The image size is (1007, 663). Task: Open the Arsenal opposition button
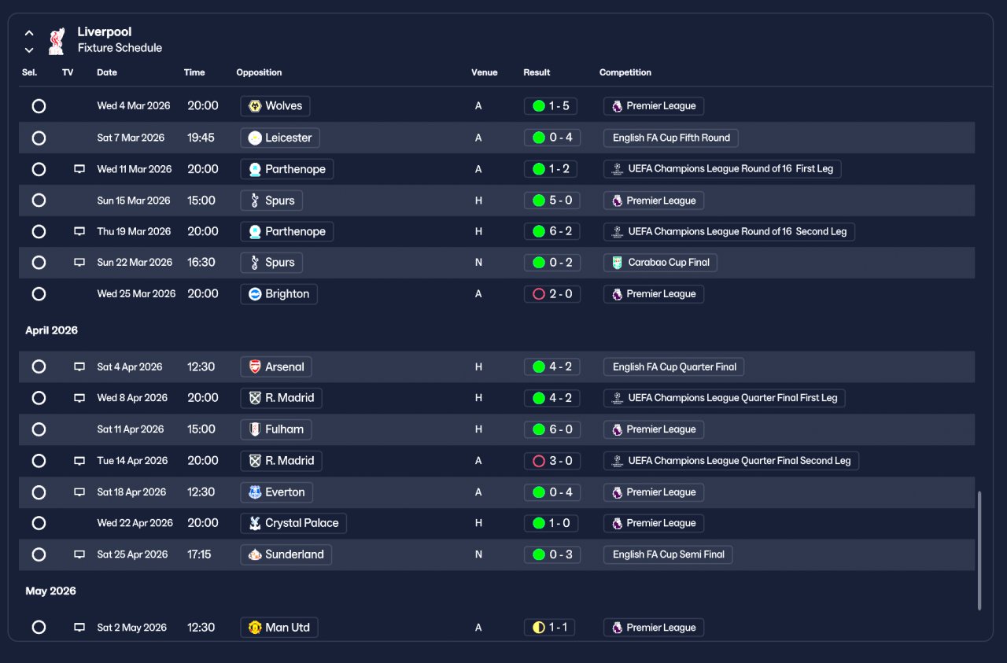pyautogui.click(x=276, y=366)
